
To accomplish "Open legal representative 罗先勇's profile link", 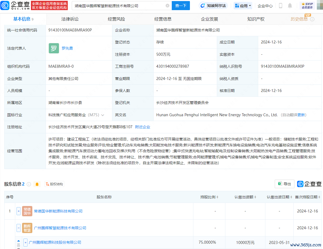I will 67,48.
